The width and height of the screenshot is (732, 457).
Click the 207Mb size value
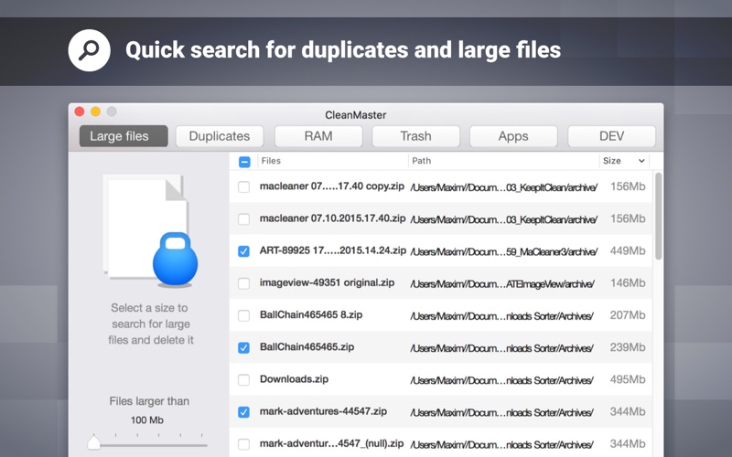pyautogui.click(x=628, y=315)
